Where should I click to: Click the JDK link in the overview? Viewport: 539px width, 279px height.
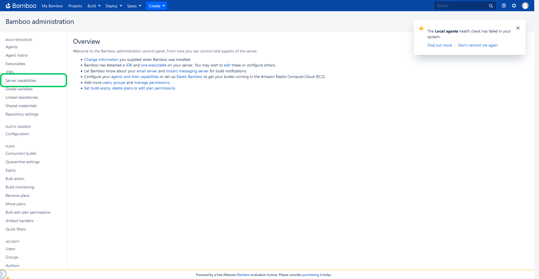pyautogui.click(x=129, y=65)
